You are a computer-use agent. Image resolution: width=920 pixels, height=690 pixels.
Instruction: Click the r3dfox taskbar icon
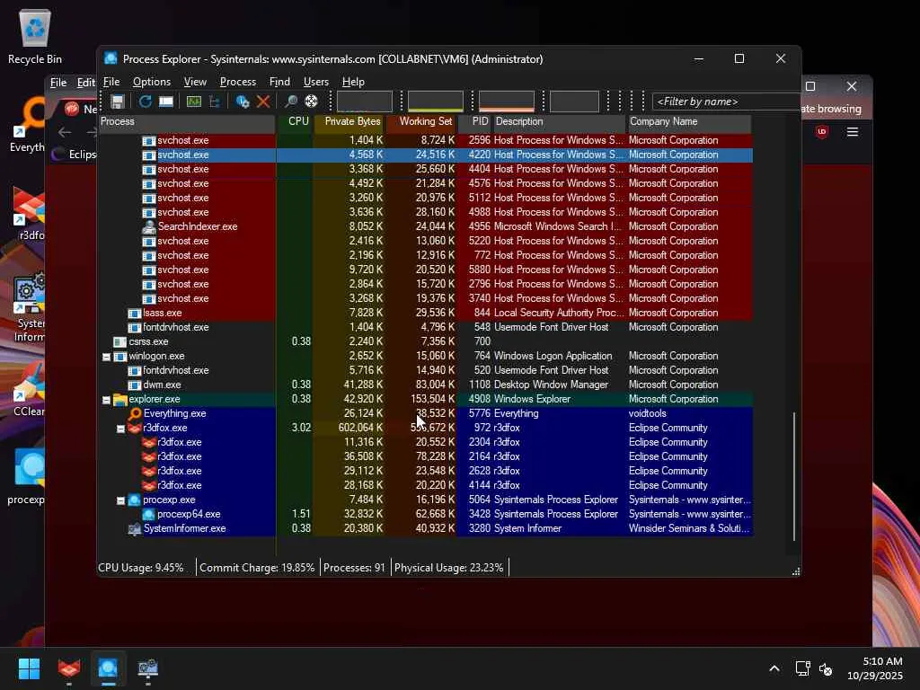69,668
